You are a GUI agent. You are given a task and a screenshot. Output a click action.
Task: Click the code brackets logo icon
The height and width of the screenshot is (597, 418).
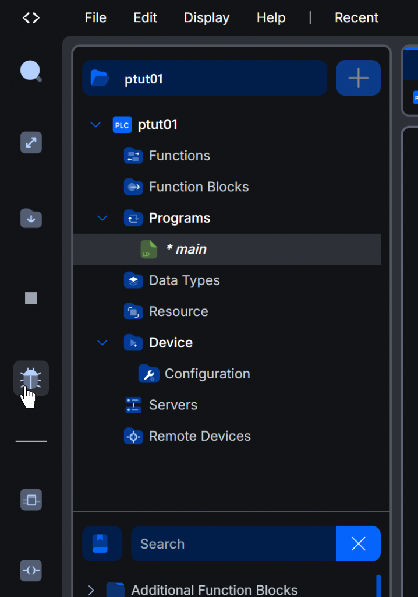[31, 18]
